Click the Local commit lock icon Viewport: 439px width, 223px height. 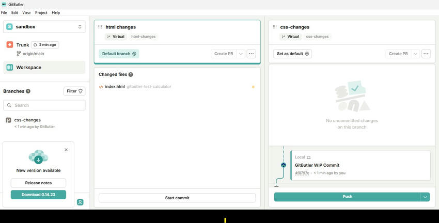pyautogui.click(x=308, y=157)
